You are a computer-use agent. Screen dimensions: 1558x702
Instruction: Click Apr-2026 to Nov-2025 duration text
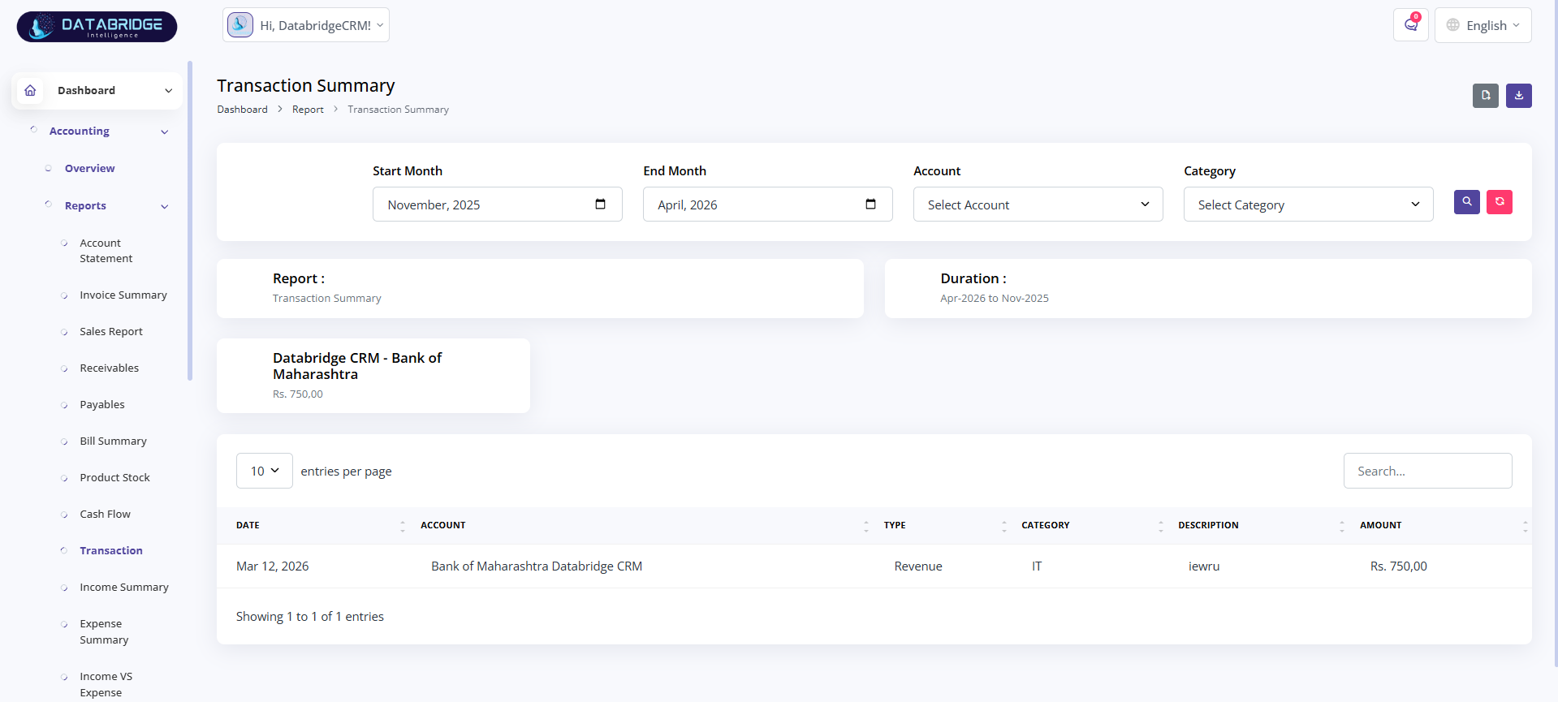[x=995, y=299]
